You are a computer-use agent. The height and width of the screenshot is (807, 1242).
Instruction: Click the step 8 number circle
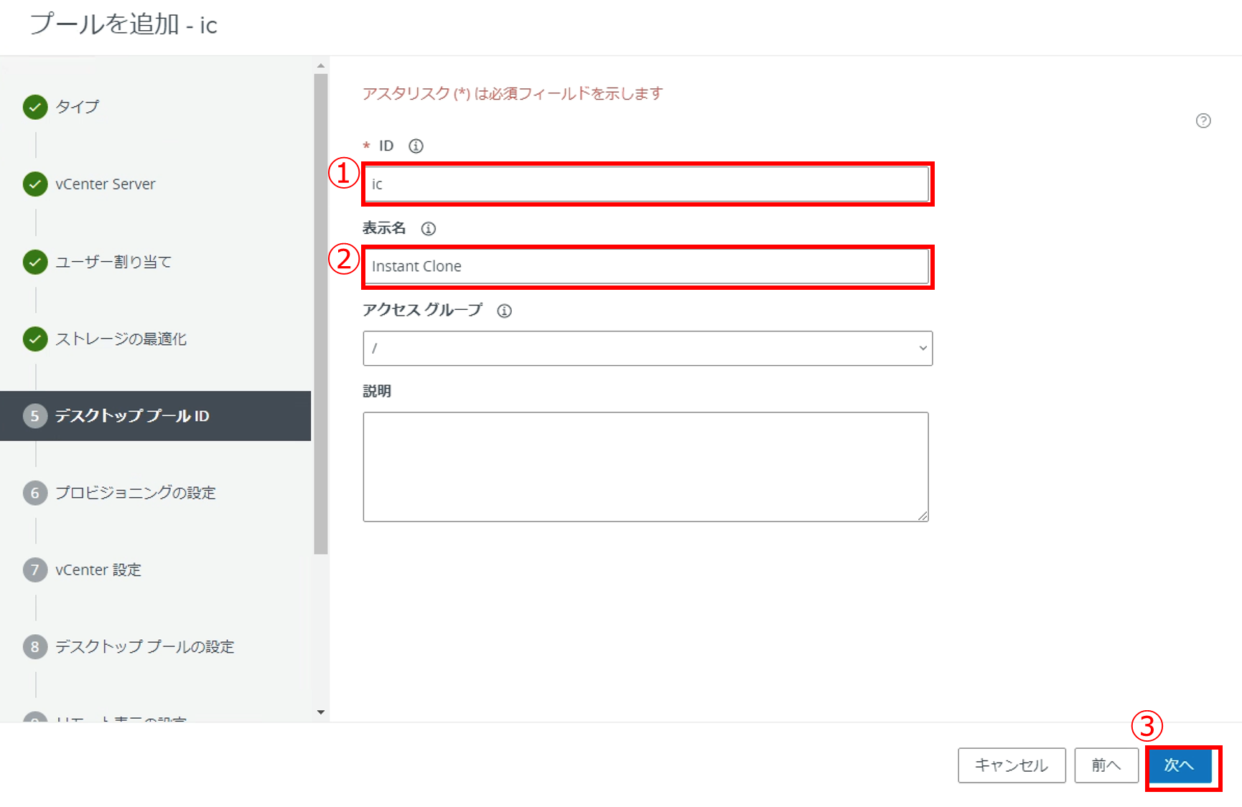coord(35,647)
